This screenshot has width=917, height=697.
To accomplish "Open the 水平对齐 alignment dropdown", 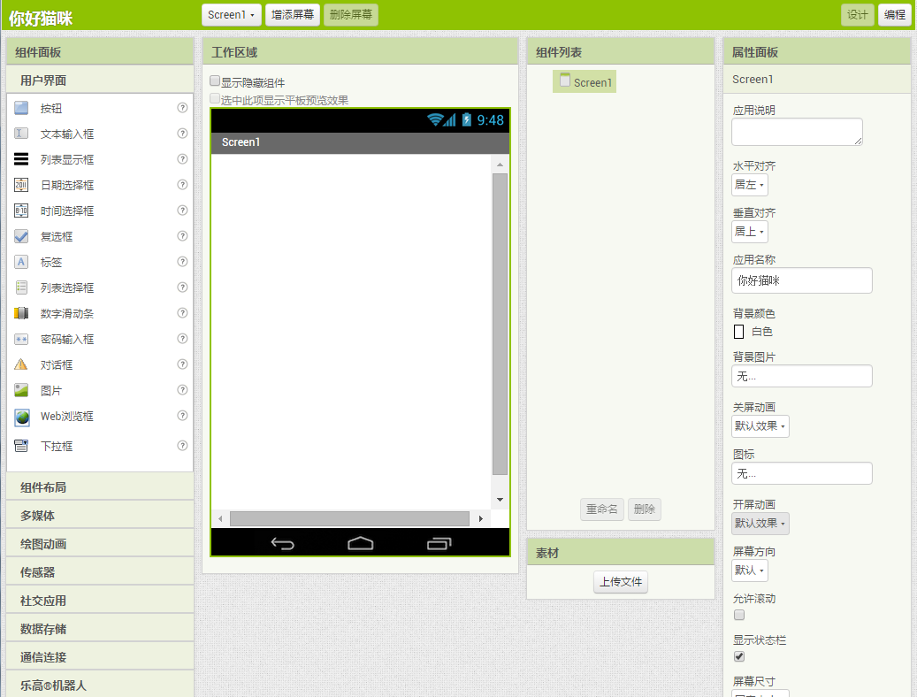I will [749, 185].
